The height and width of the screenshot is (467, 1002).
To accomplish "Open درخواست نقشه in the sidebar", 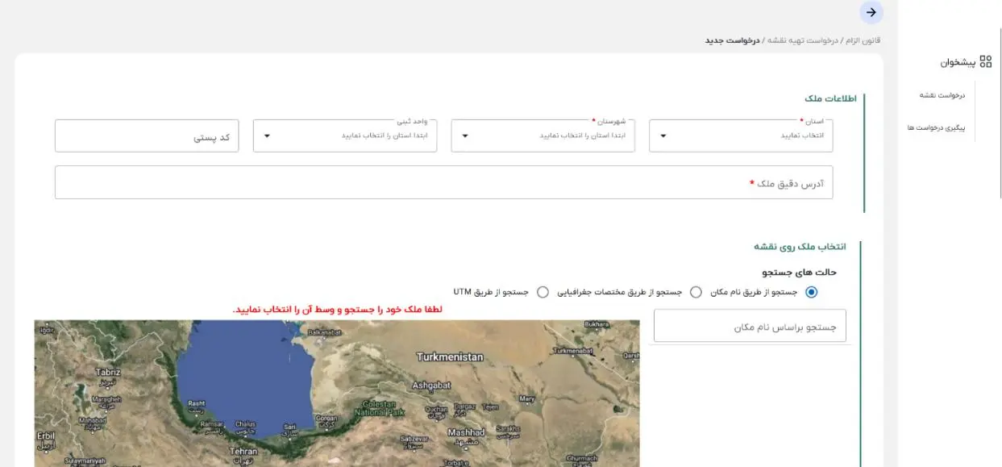I will pos(942,95).
